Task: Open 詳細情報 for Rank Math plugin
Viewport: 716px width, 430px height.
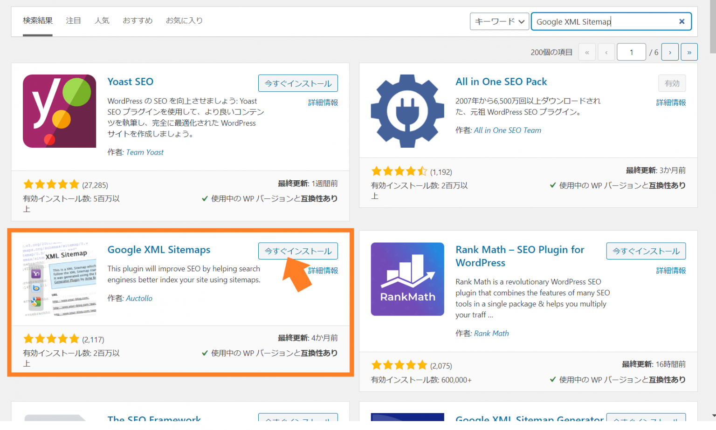Action: pos(671,270)
